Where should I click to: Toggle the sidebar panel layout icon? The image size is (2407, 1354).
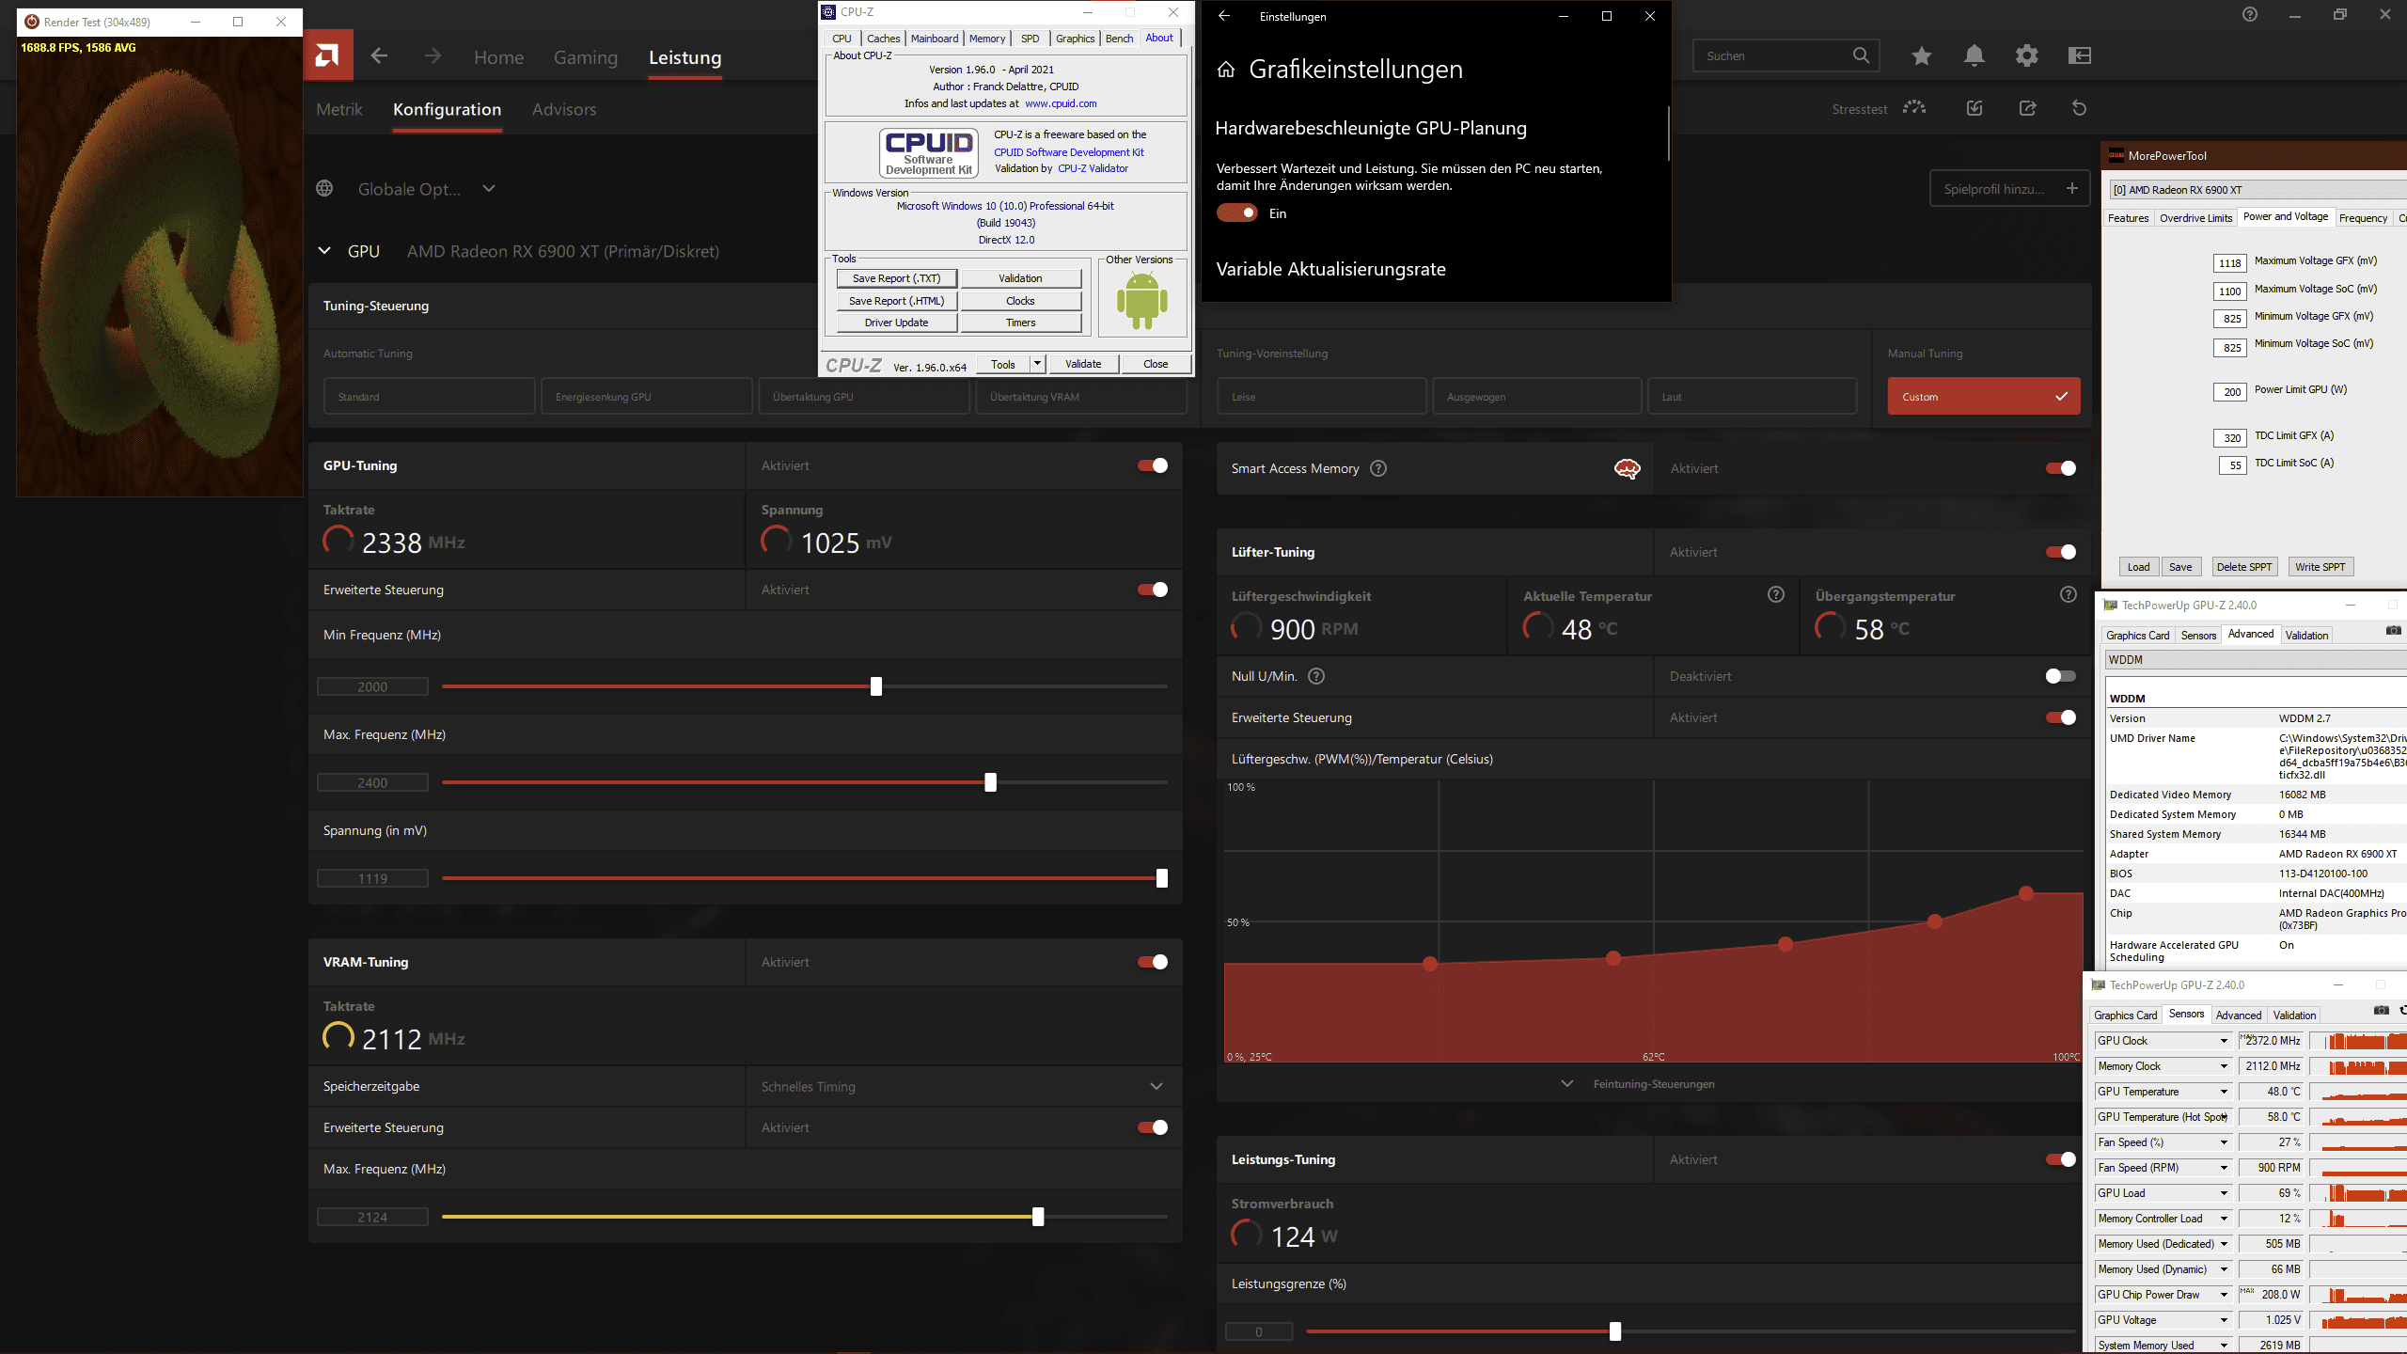(x=2080, y=56)
